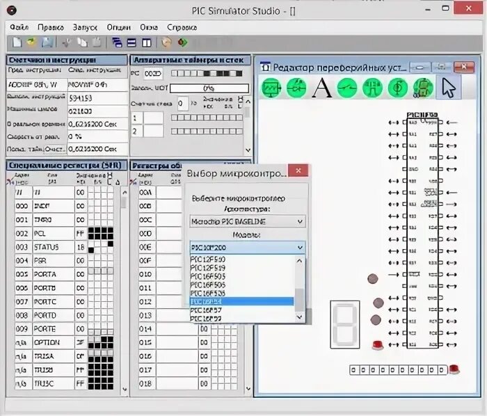Click the stack panel scroll-down arrow

coord(248,150)
